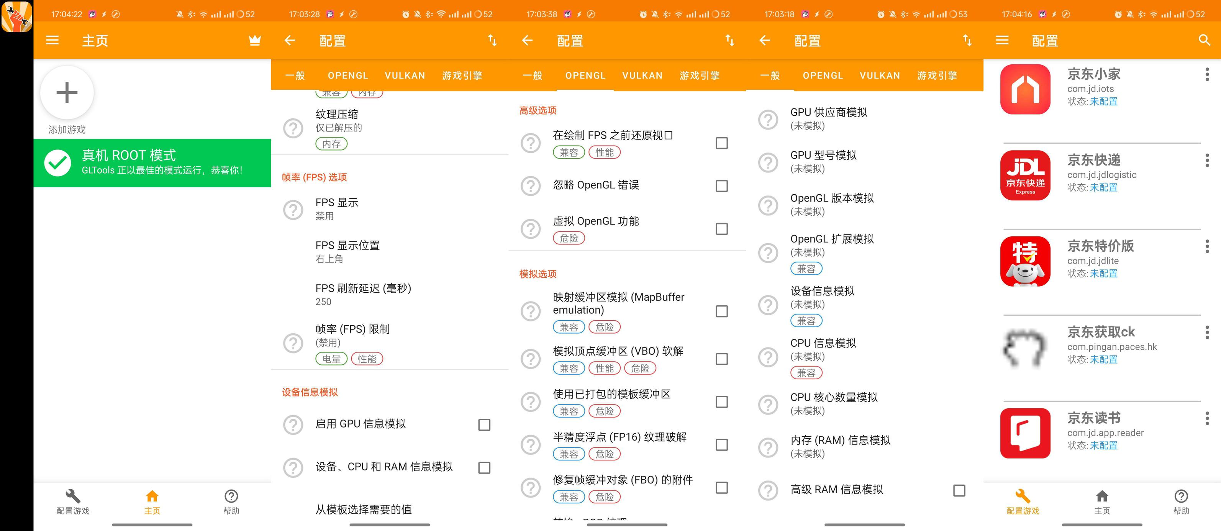Screen dimensions: 1221x531
Task: Switch to OPENGL tab on the 17:03:38 配置 screen
Action: click(x=585, y=75)
